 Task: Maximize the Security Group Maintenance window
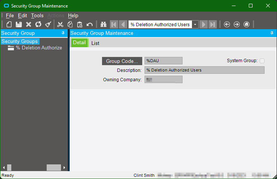click(x=251, y=6)
